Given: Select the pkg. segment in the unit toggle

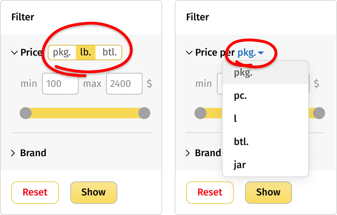Looking at the screenshot, I should click(62, 52).
